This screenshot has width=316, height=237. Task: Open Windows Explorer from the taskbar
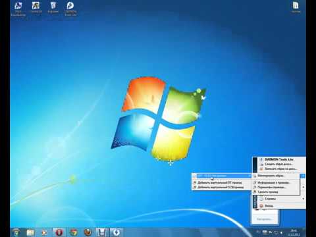(x=30, y=232)
